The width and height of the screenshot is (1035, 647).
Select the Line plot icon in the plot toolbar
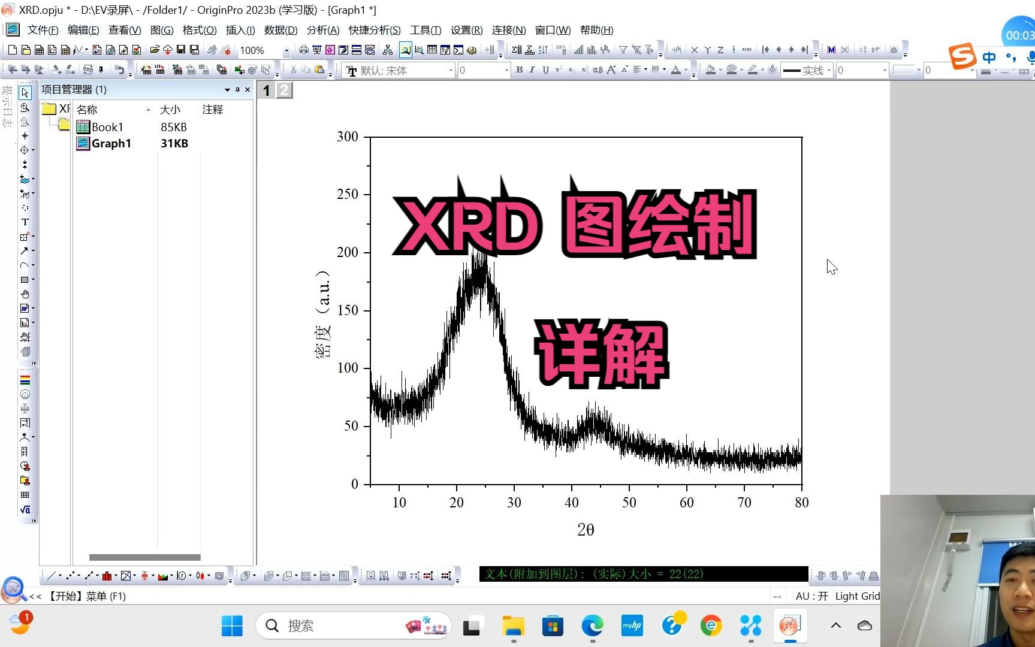[x=51, y=575]
